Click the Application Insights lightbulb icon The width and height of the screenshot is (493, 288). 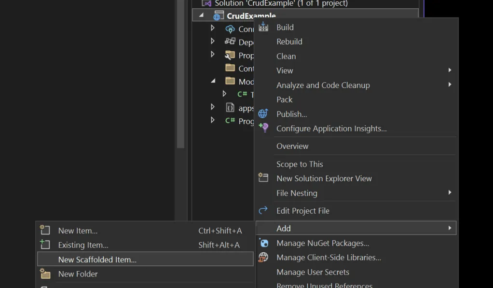[263, 128]
